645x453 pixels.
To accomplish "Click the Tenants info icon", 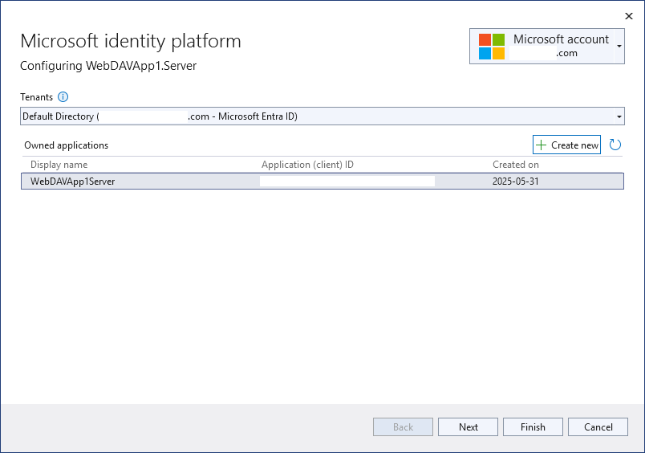I will pyautogui.click(x=63, y=97).
